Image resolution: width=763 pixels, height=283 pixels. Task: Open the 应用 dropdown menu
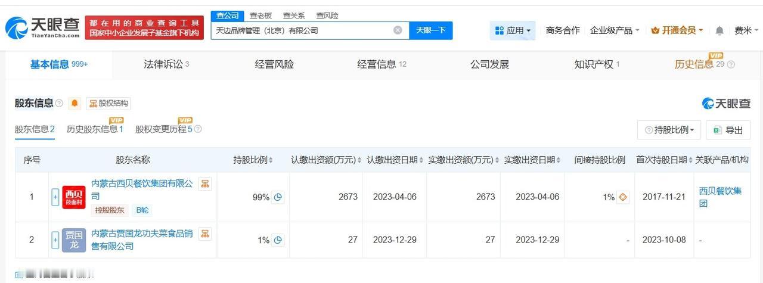coord(513,30)
